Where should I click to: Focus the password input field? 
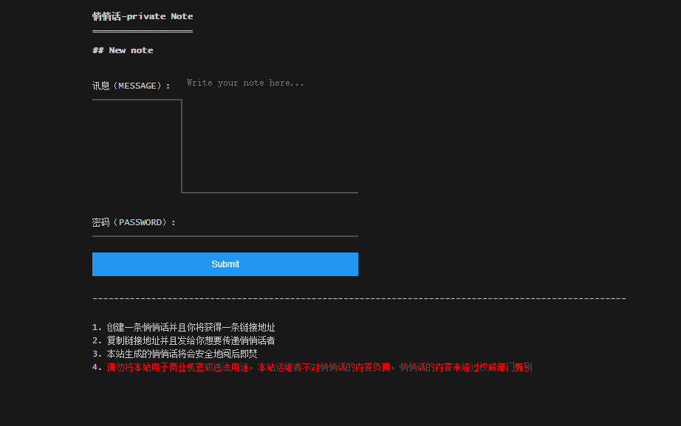click(x=270, y=224)
